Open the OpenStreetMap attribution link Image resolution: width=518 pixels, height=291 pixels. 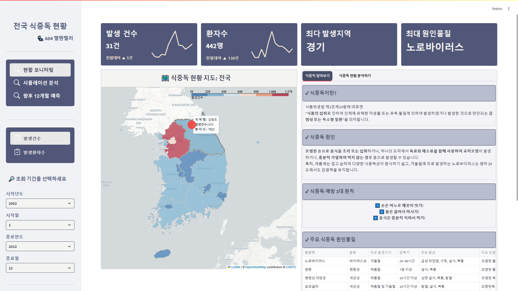click(x=255, y=267)
